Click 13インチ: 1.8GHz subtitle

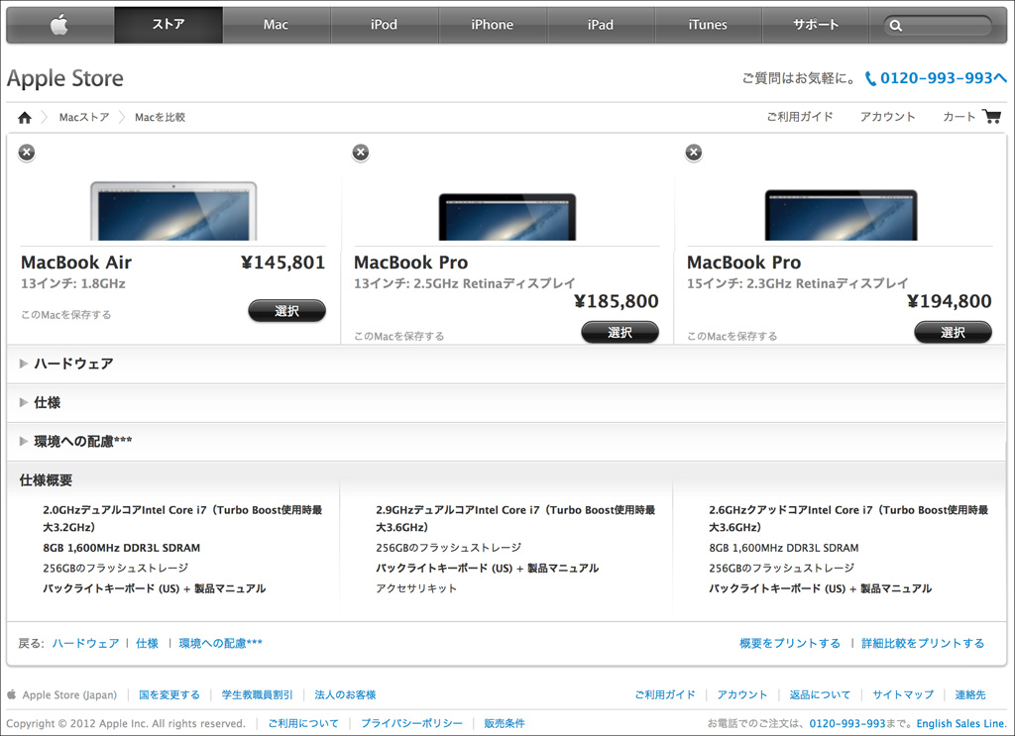(x=73, y=284)
